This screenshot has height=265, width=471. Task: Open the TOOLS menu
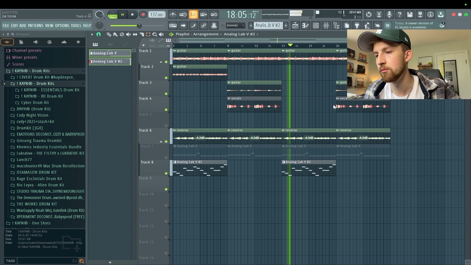click(x=76, y=26)
